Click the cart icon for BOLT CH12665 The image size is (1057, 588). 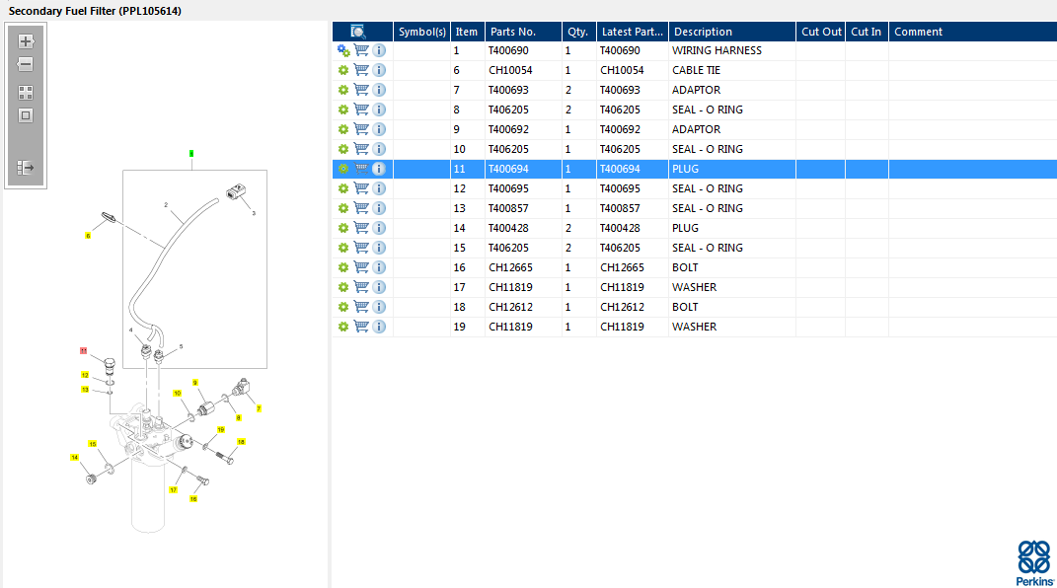coord(361,267)
